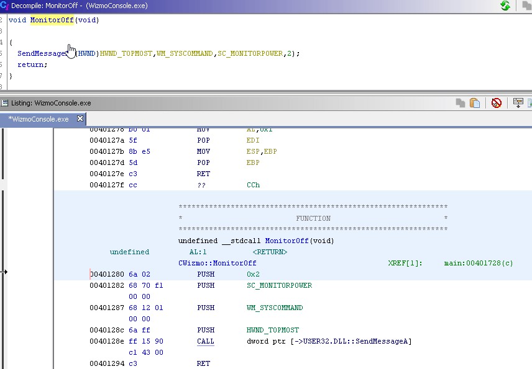Screen dimensions: 532x369
Task: Click the <RETURN> variable name
Action: [270, 252]
